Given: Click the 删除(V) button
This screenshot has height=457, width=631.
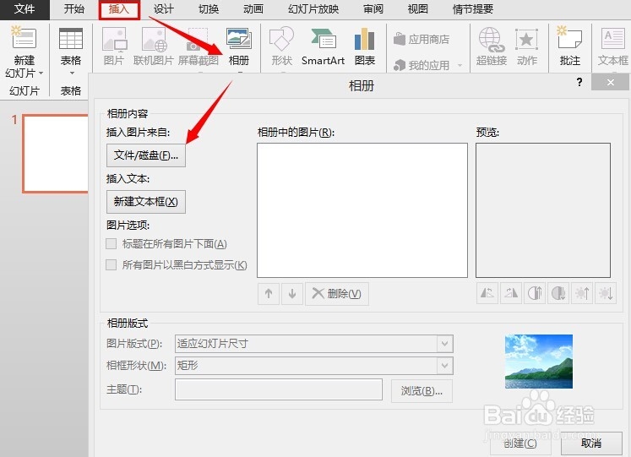Looking at the screenshot, I should (x=337, y=294).
